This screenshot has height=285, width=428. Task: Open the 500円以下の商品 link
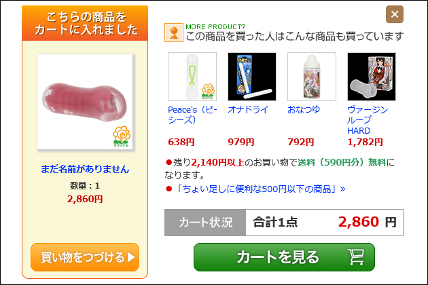(260, 189)
